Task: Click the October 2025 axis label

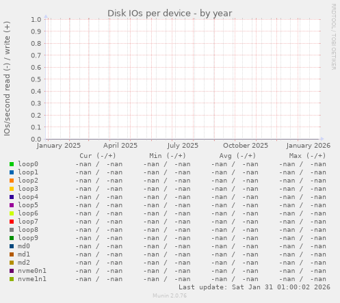Action: [x=246, y=146]
